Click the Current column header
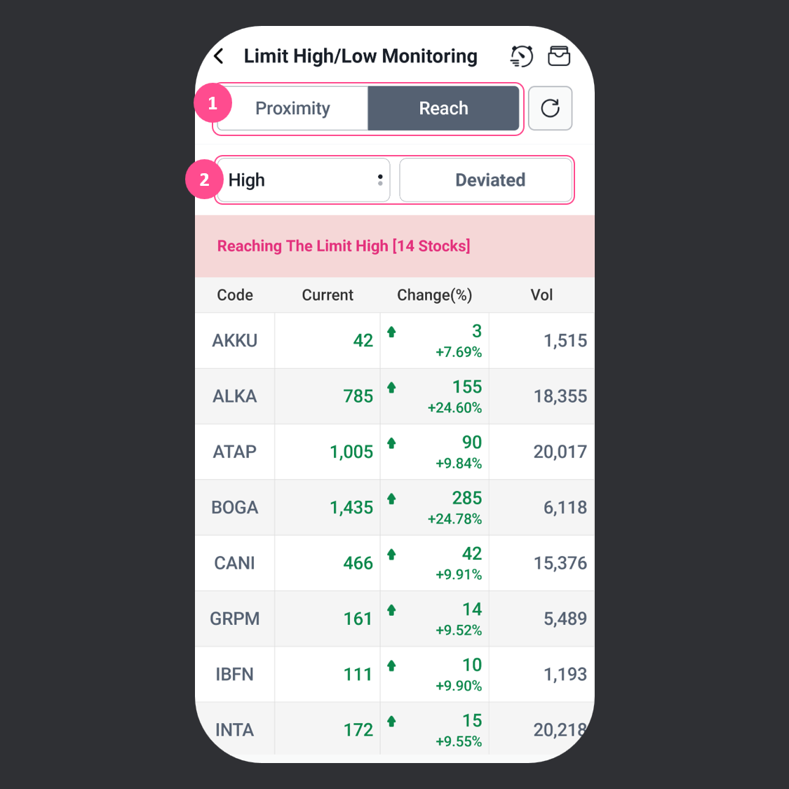789x789 pixels. pyautogui.click(x=328, y=295)
